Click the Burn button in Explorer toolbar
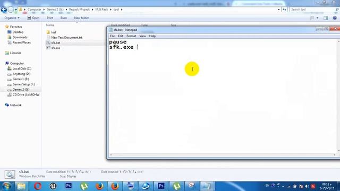The image size is (340, 191). pos(64,18)
